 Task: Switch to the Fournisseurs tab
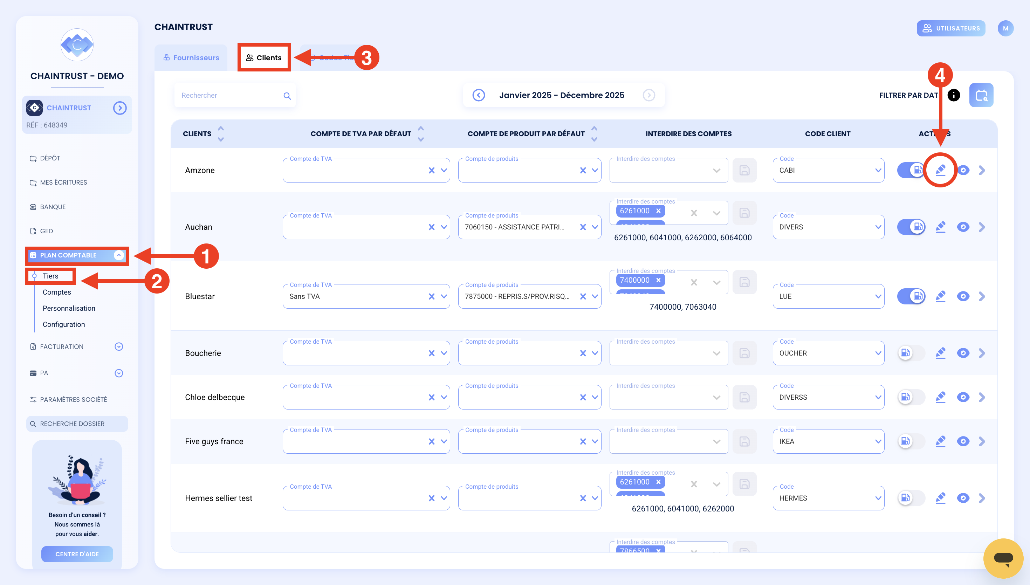(191, 58)
